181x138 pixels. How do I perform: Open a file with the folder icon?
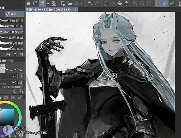[70, 4]
